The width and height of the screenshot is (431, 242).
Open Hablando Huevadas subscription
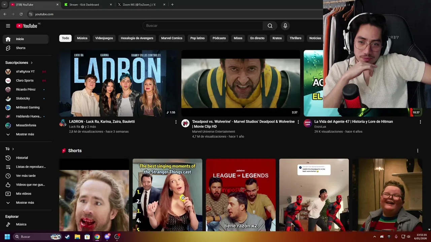tap(26, 116)
